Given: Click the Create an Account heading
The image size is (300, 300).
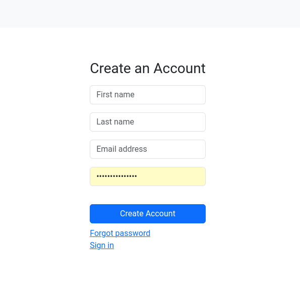Looking at the screenshot, I should [148, 68].
